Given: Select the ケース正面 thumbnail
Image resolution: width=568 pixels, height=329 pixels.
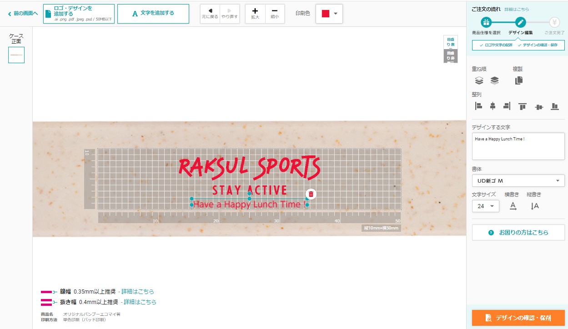Looking at the screenshot, I should [16, 55].
